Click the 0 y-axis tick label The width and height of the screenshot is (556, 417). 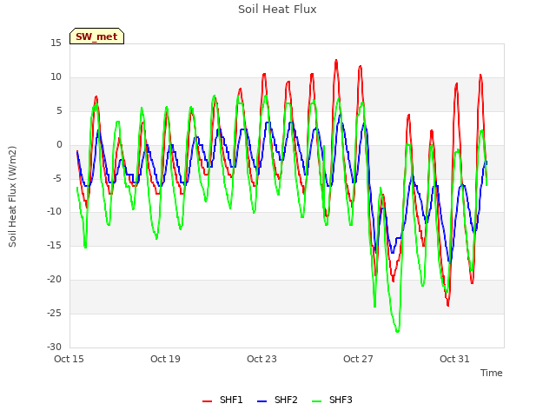click(59, 145)
